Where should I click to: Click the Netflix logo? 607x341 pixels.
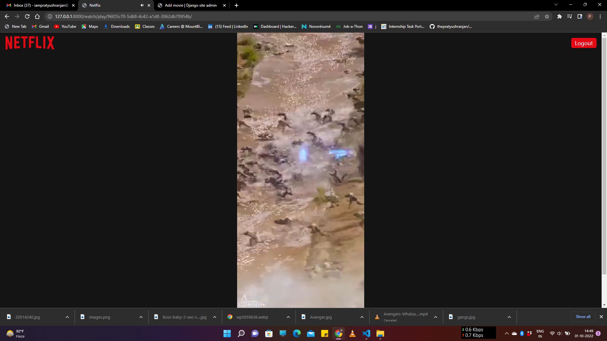30,43
